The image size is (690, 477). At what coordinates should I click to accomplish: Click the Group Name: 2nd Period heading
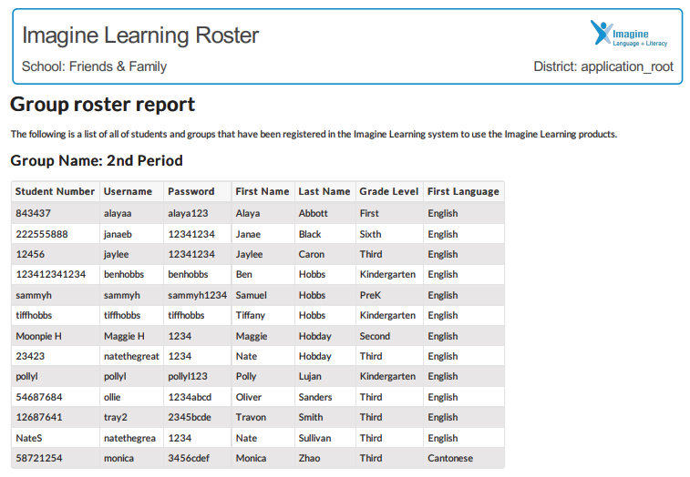point(97,161)
